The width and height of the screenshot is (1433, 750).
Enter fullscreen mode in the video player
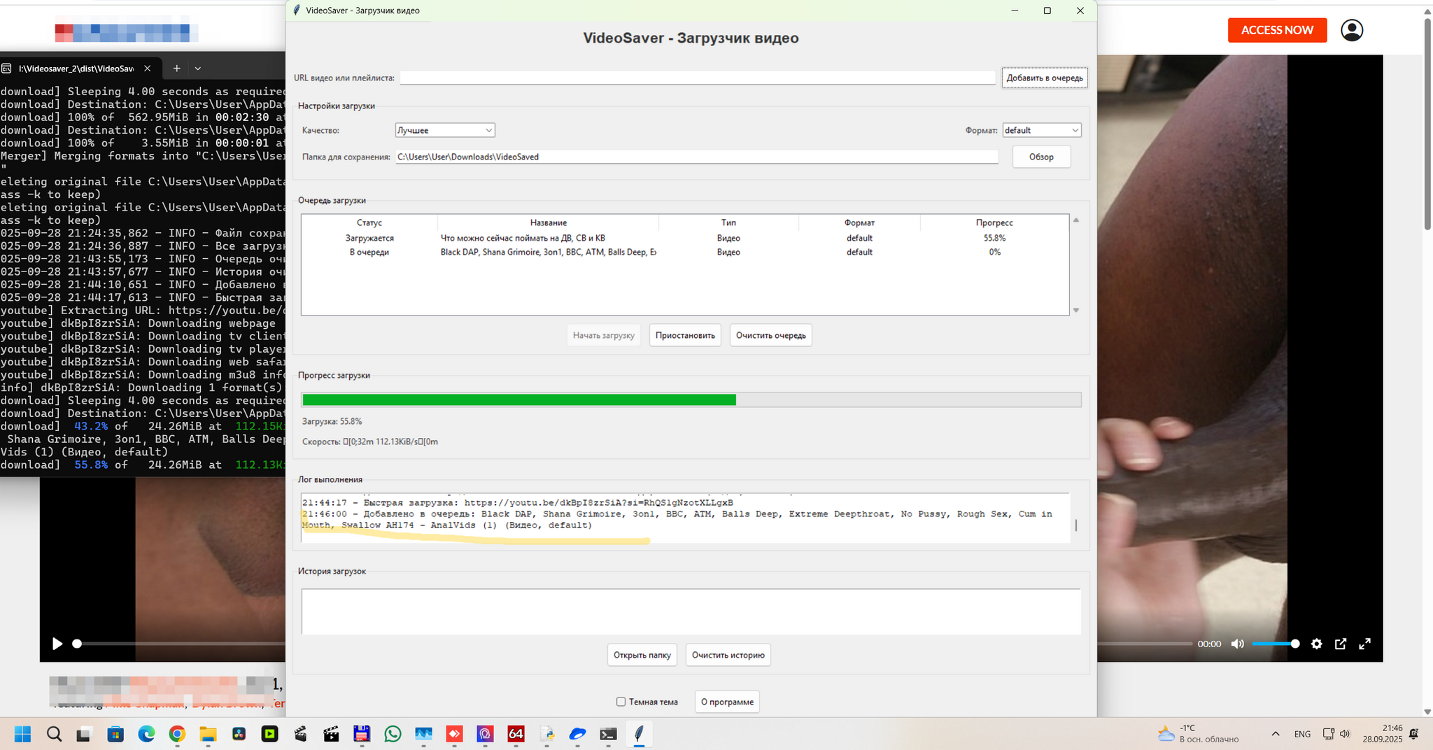[1364, 644]
